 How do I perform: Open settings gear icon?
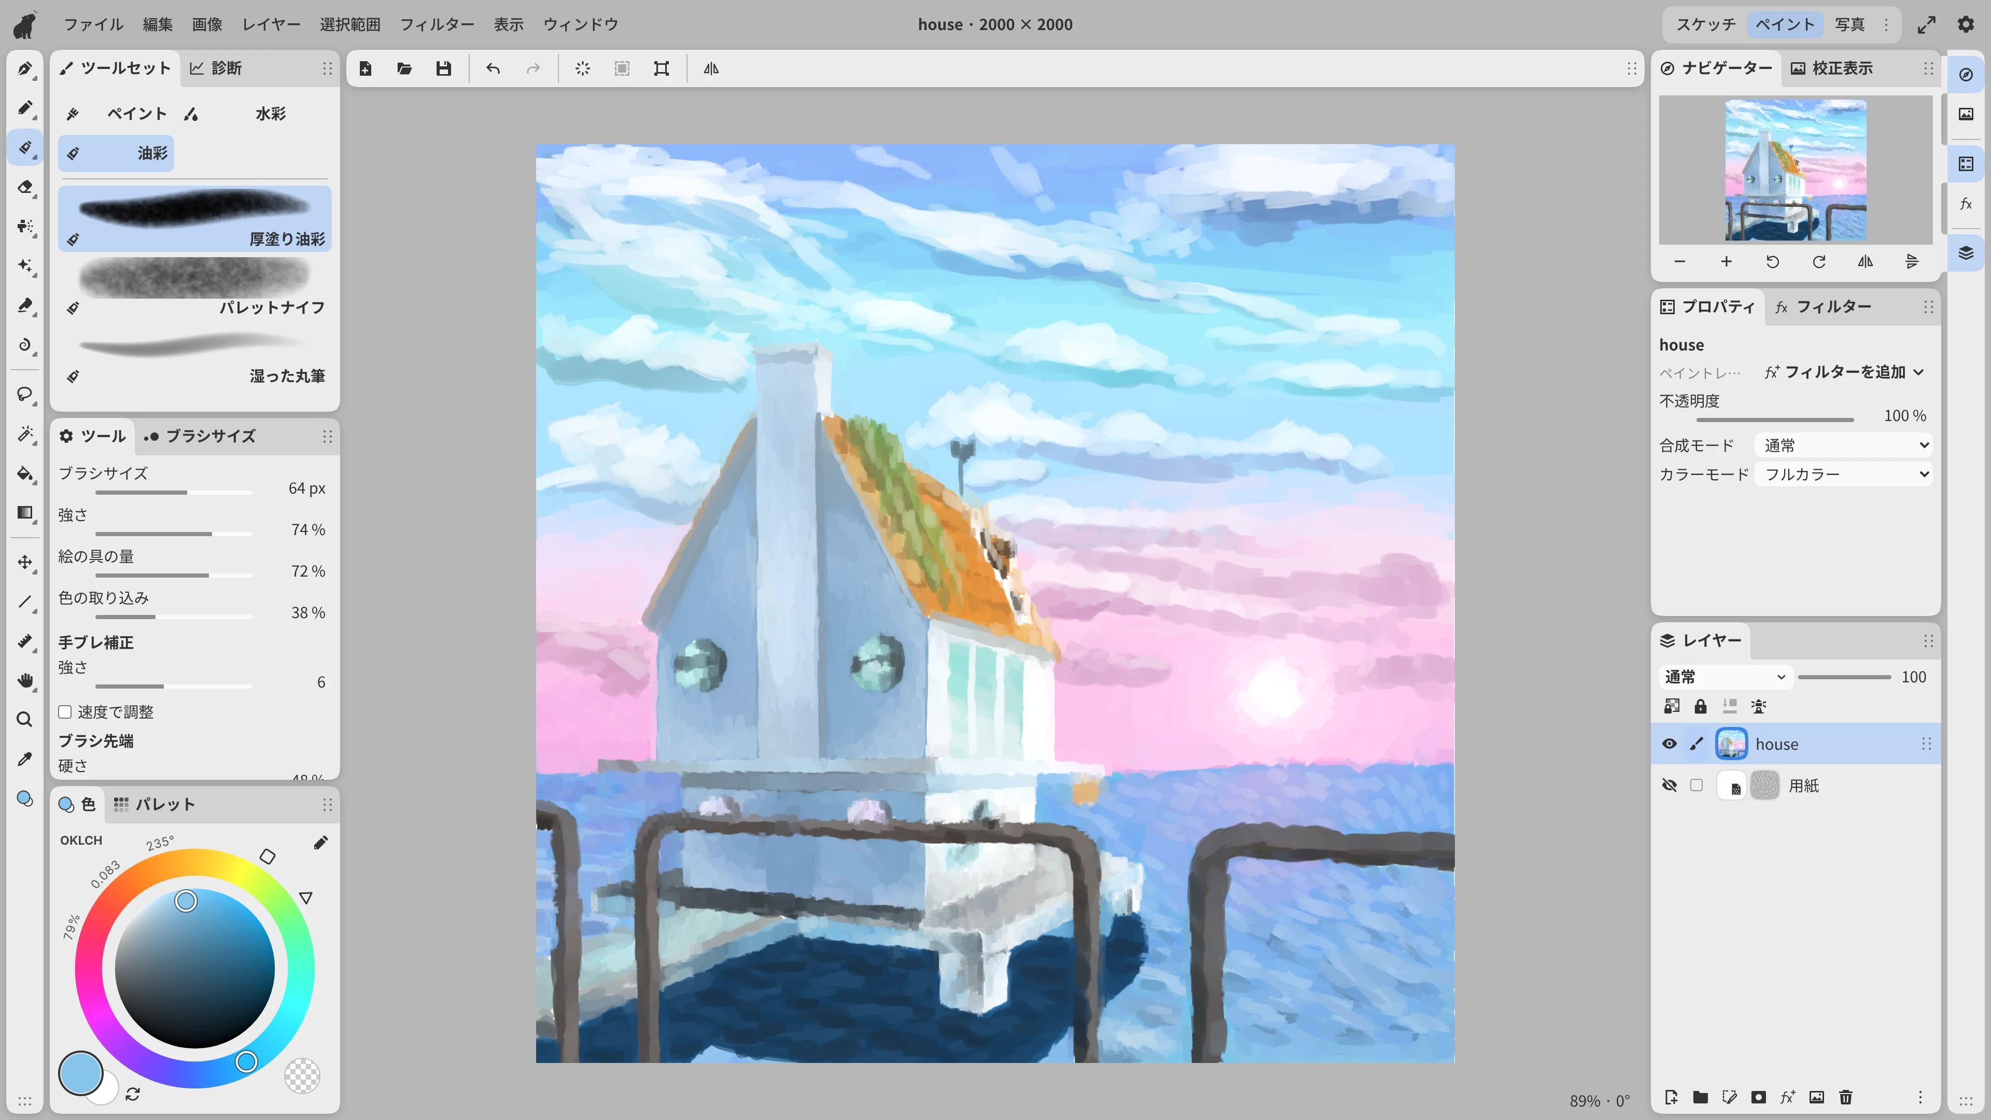(x=1966, y=24)
